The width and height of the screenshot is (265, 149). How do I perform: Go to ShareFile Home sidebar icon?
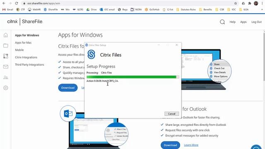(x=5, y=35)
